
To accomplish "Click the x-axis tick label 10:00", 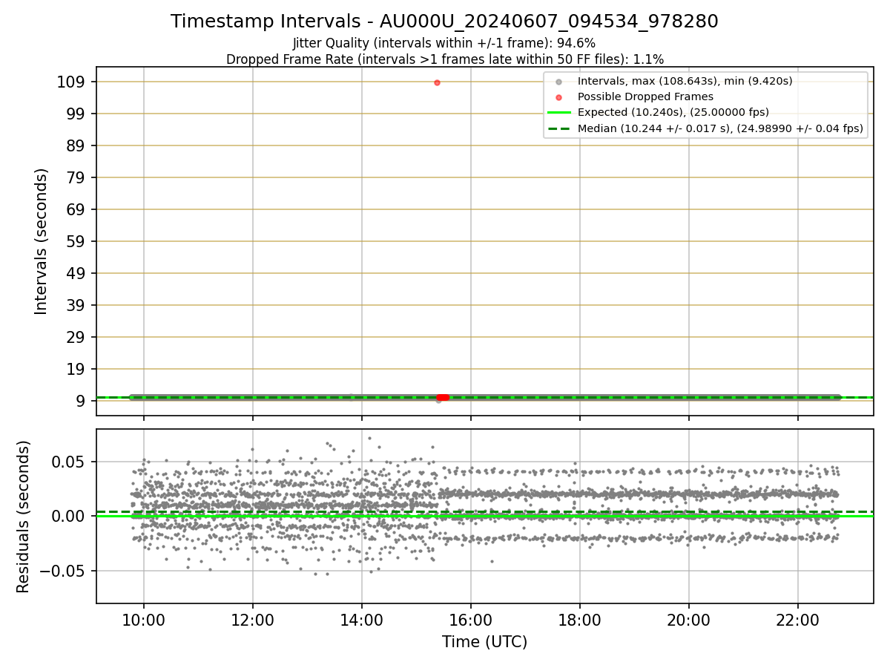I will (x=144, y=619).
